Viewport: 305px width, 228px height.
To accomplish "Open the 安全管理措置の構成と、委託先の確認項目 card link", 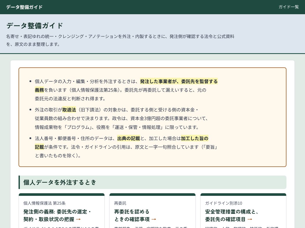I will [232, 215].
